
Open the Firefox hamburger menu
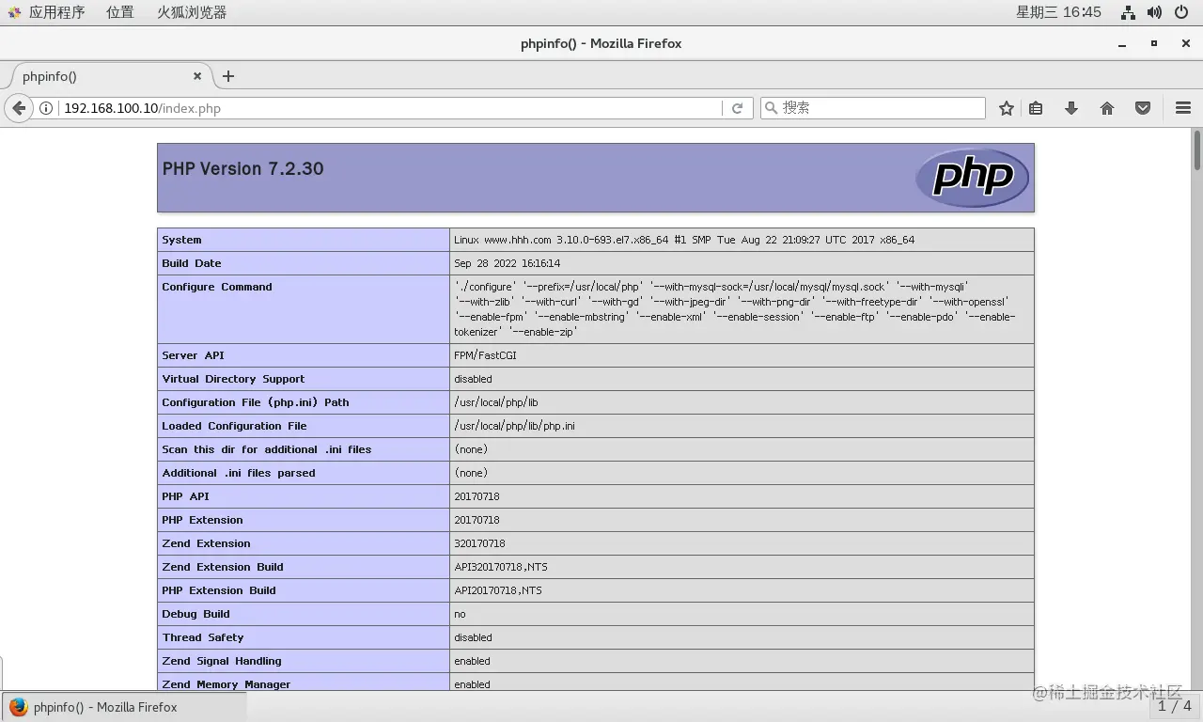[1183, 108]
